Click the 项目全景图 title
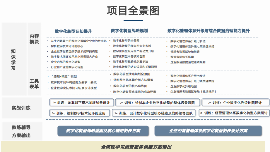 (x=133, y=11)
